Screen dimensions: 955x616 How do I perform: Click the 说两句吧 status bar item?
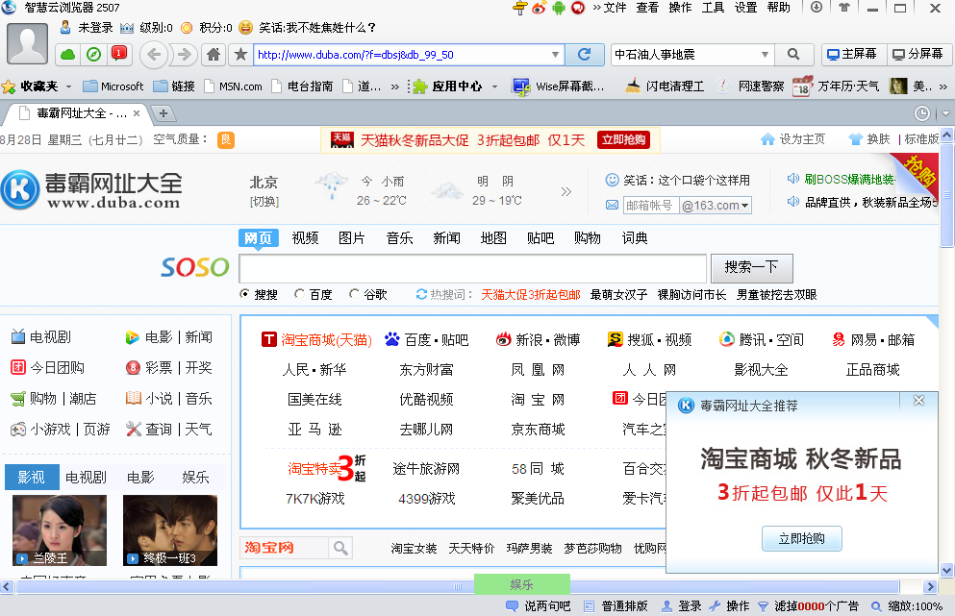coord(539,606)
